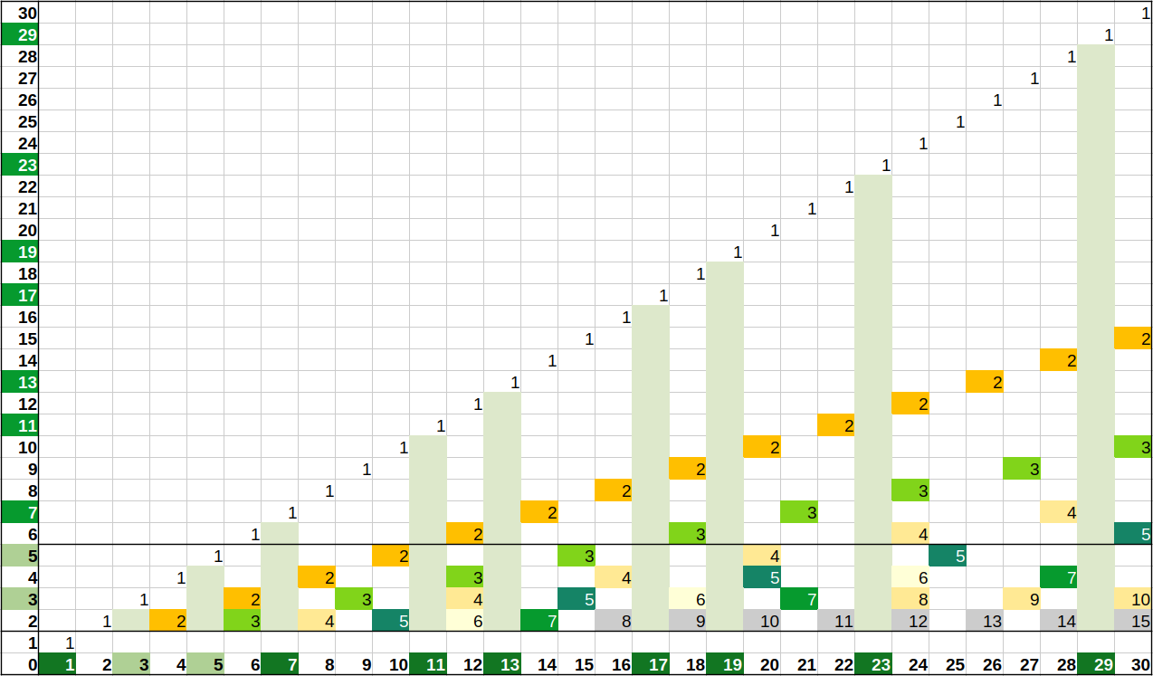Click the green 7 cell in column 14
The width and height of the screenshot is (1153, 676).
[x=539, y=621]
